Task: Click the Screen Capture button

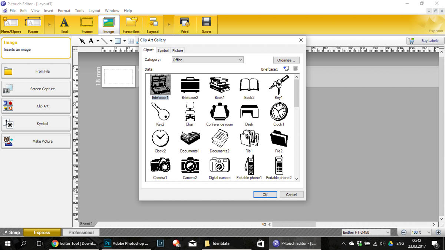Action: coord(36,89)
